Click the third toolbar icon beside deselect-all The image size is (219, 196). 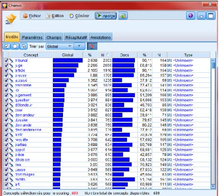[x=23, y=46]
